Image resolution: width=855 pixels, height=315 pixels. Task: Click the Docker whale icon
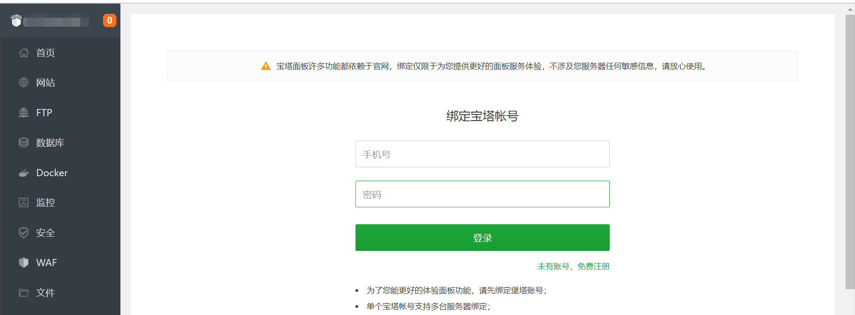(x=24, y=173)
